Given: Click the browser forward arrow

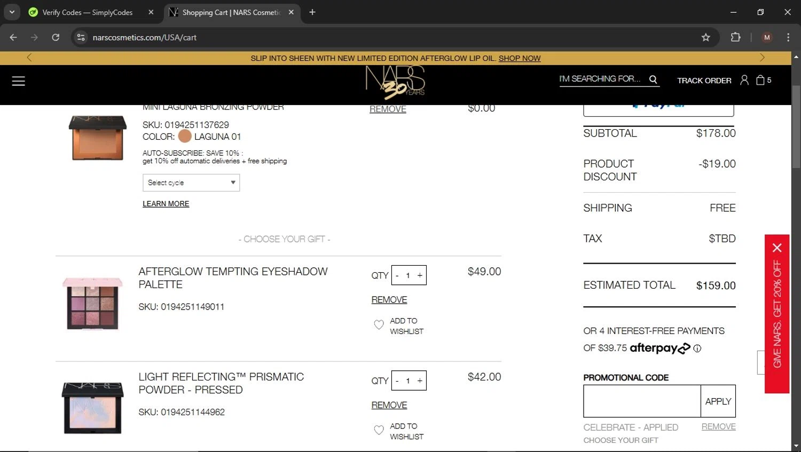Looking at the screenshot, I should [x=34, y=37].
